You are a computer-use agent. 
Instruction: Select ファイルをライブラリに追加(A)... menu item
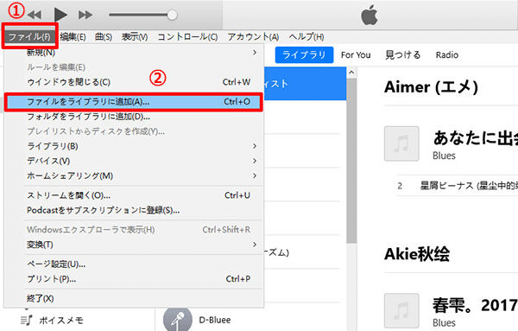(134, 102)
